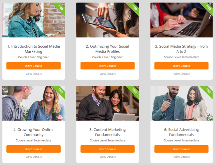Start the Optimizing Your Social Media Profiles course

108,66
